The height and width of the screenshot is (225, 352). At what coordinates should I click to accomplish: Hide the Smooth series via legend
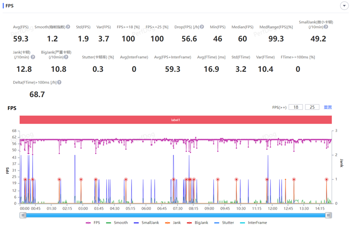tap(117, 222)
